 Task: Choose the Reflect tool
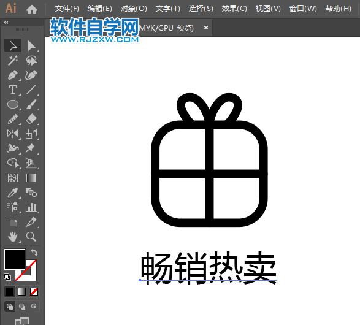pyautogui.click(x=13, y=134)
